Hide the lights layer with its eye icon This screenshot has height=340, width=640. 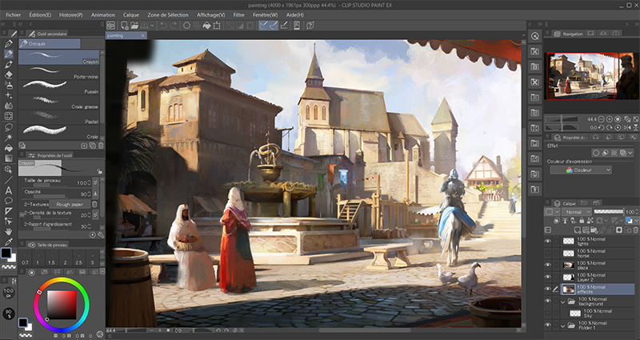point(548,240)
